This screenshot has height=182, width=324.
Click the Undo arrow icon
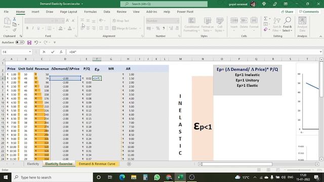36,42
